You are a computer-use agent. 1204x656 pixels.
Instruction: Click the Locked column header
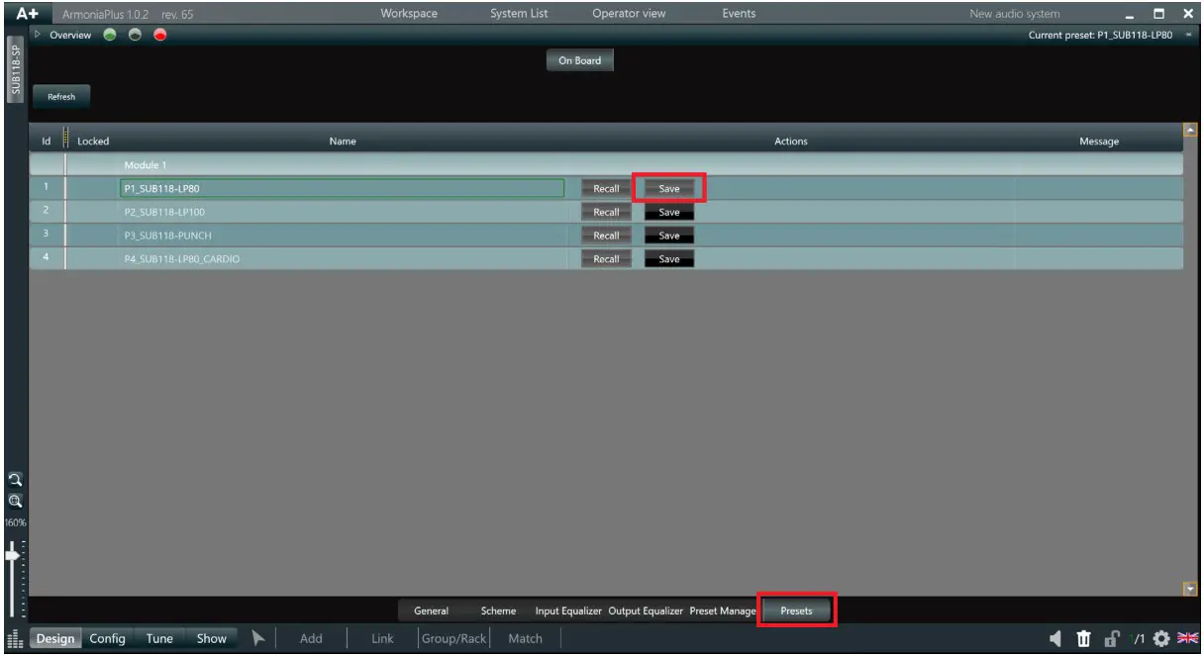click(x=93, y=141)
